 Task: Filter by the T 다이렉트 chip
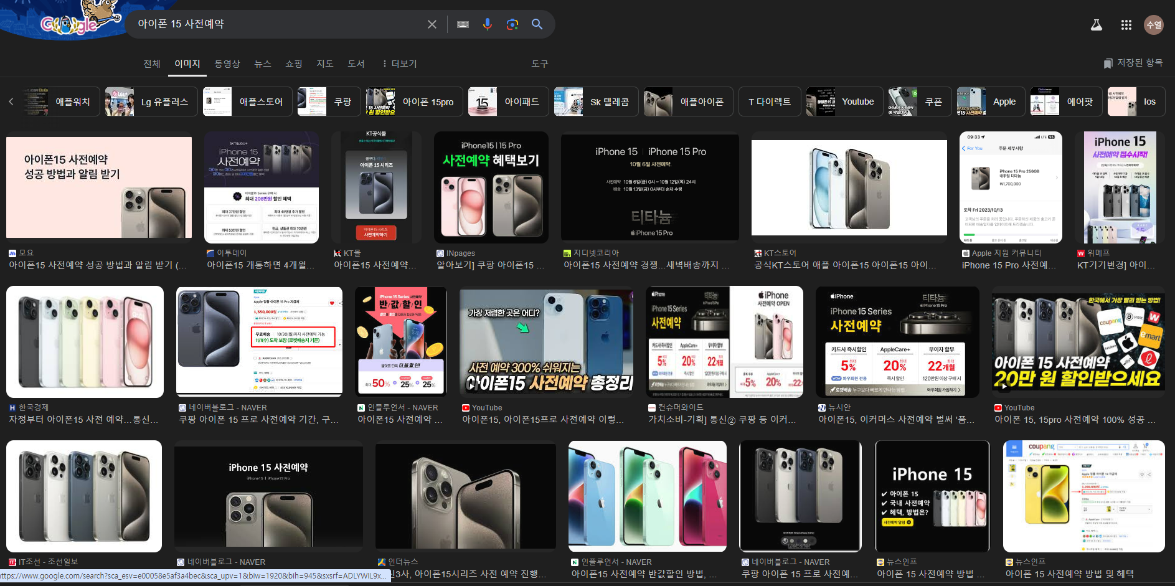(770, 102)
